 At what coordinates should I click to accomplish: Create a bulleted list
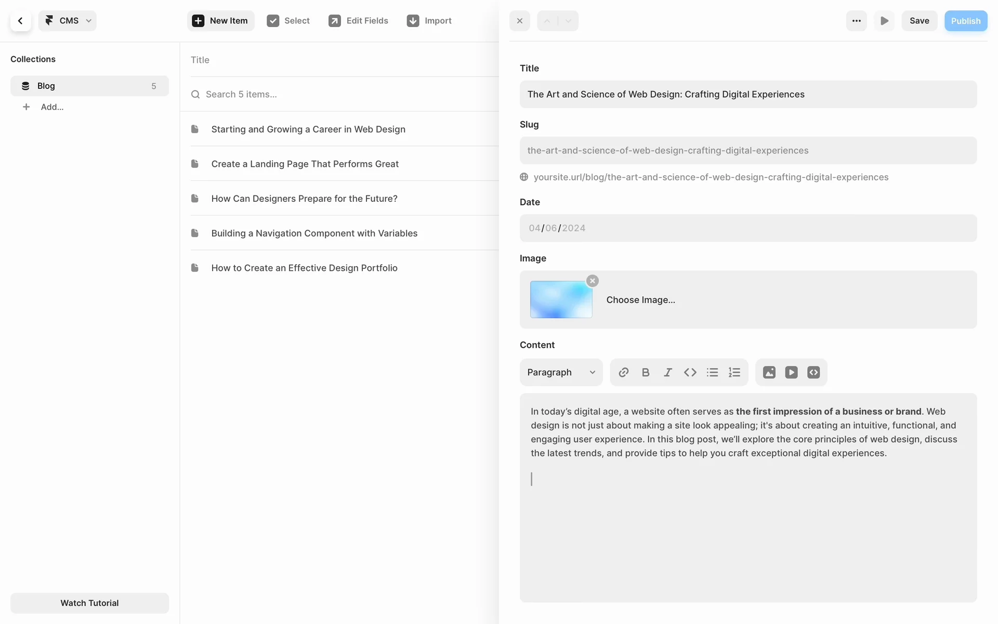coord(712,372)
